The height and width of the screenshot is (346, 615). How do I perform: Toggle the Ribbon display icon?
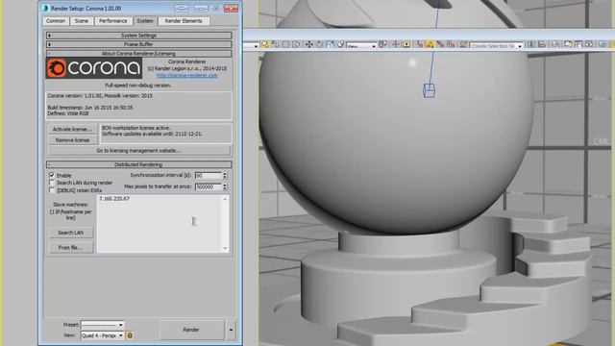point(568,44)
